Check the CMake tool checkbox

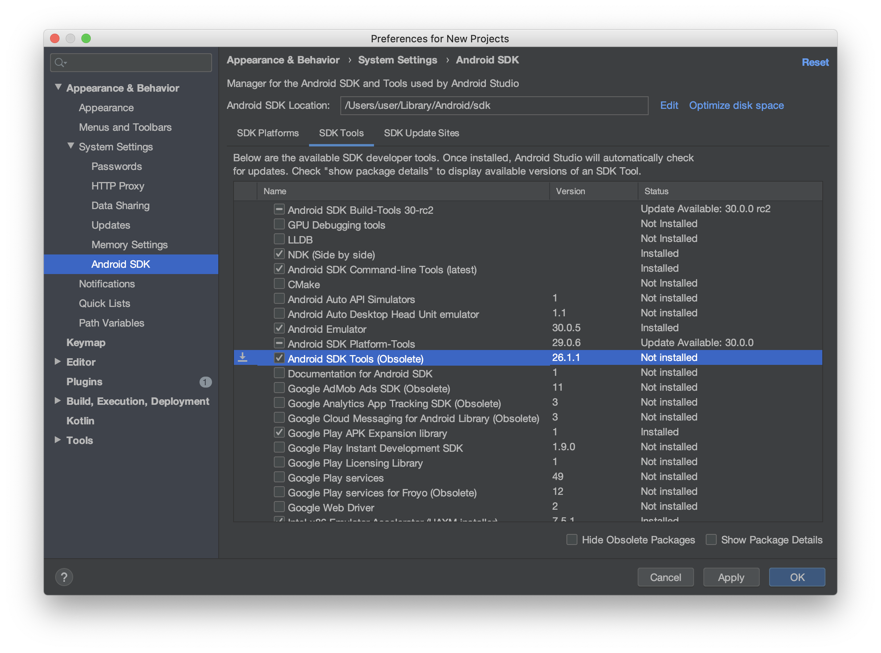279,283
